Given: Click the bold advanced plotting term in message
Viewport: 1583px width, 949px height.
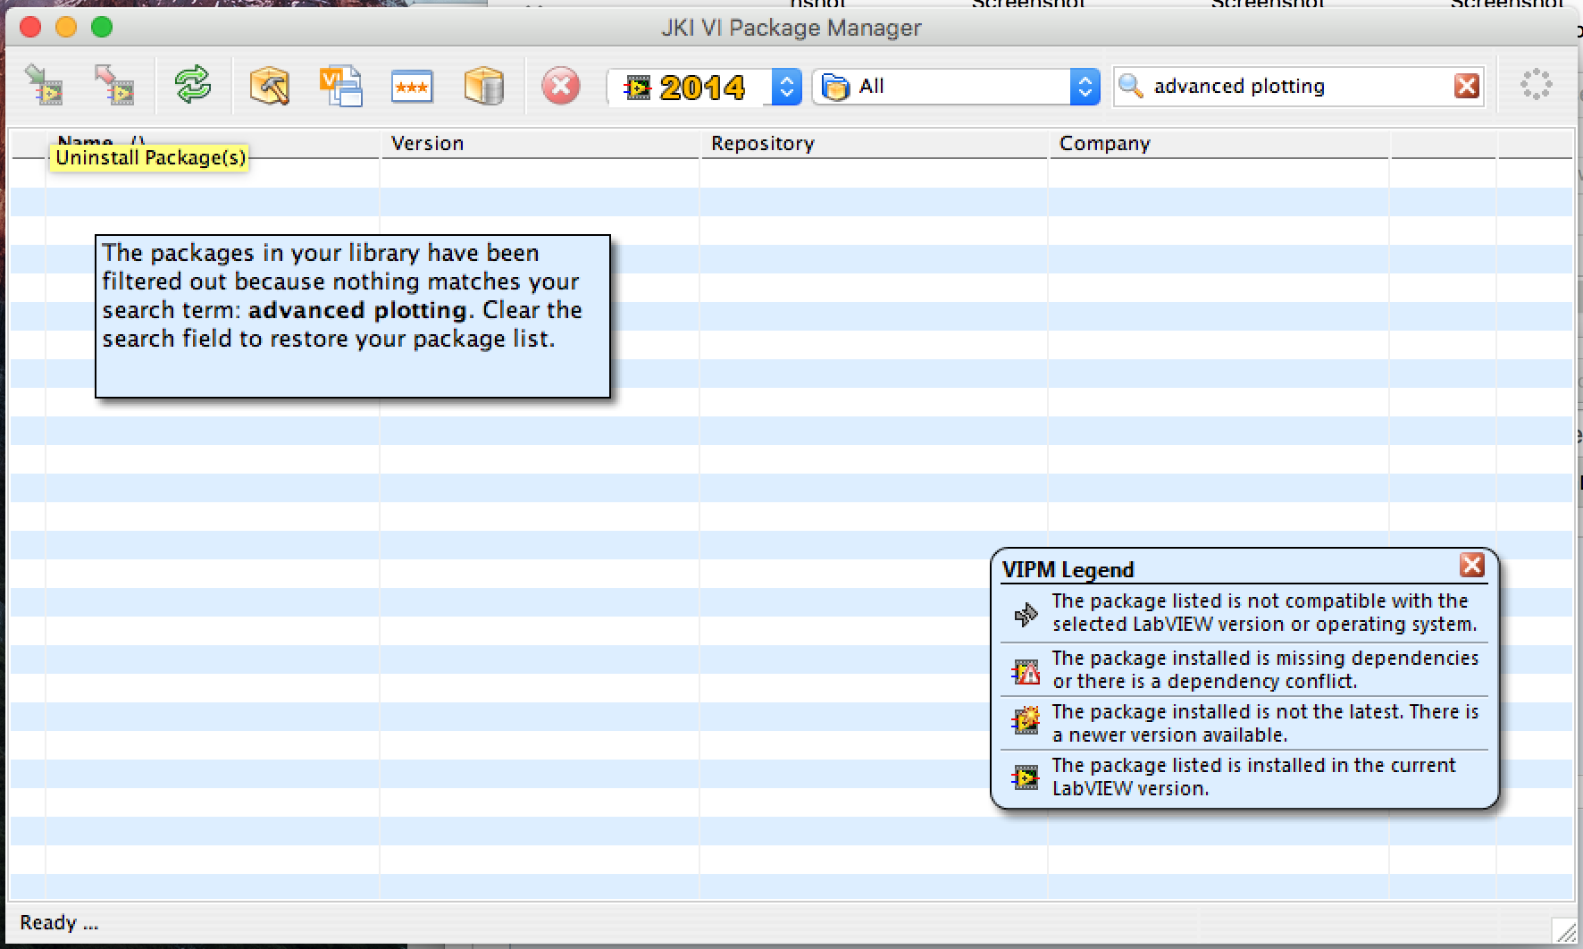Looking at the screenshot, I should (x=357, y=310).
